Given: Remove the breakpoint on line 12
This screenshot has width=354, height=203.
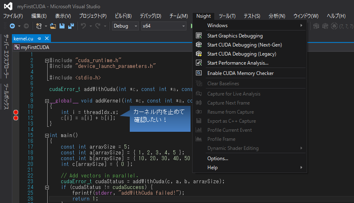Looking at the screenshot, I should pos(16,118).
